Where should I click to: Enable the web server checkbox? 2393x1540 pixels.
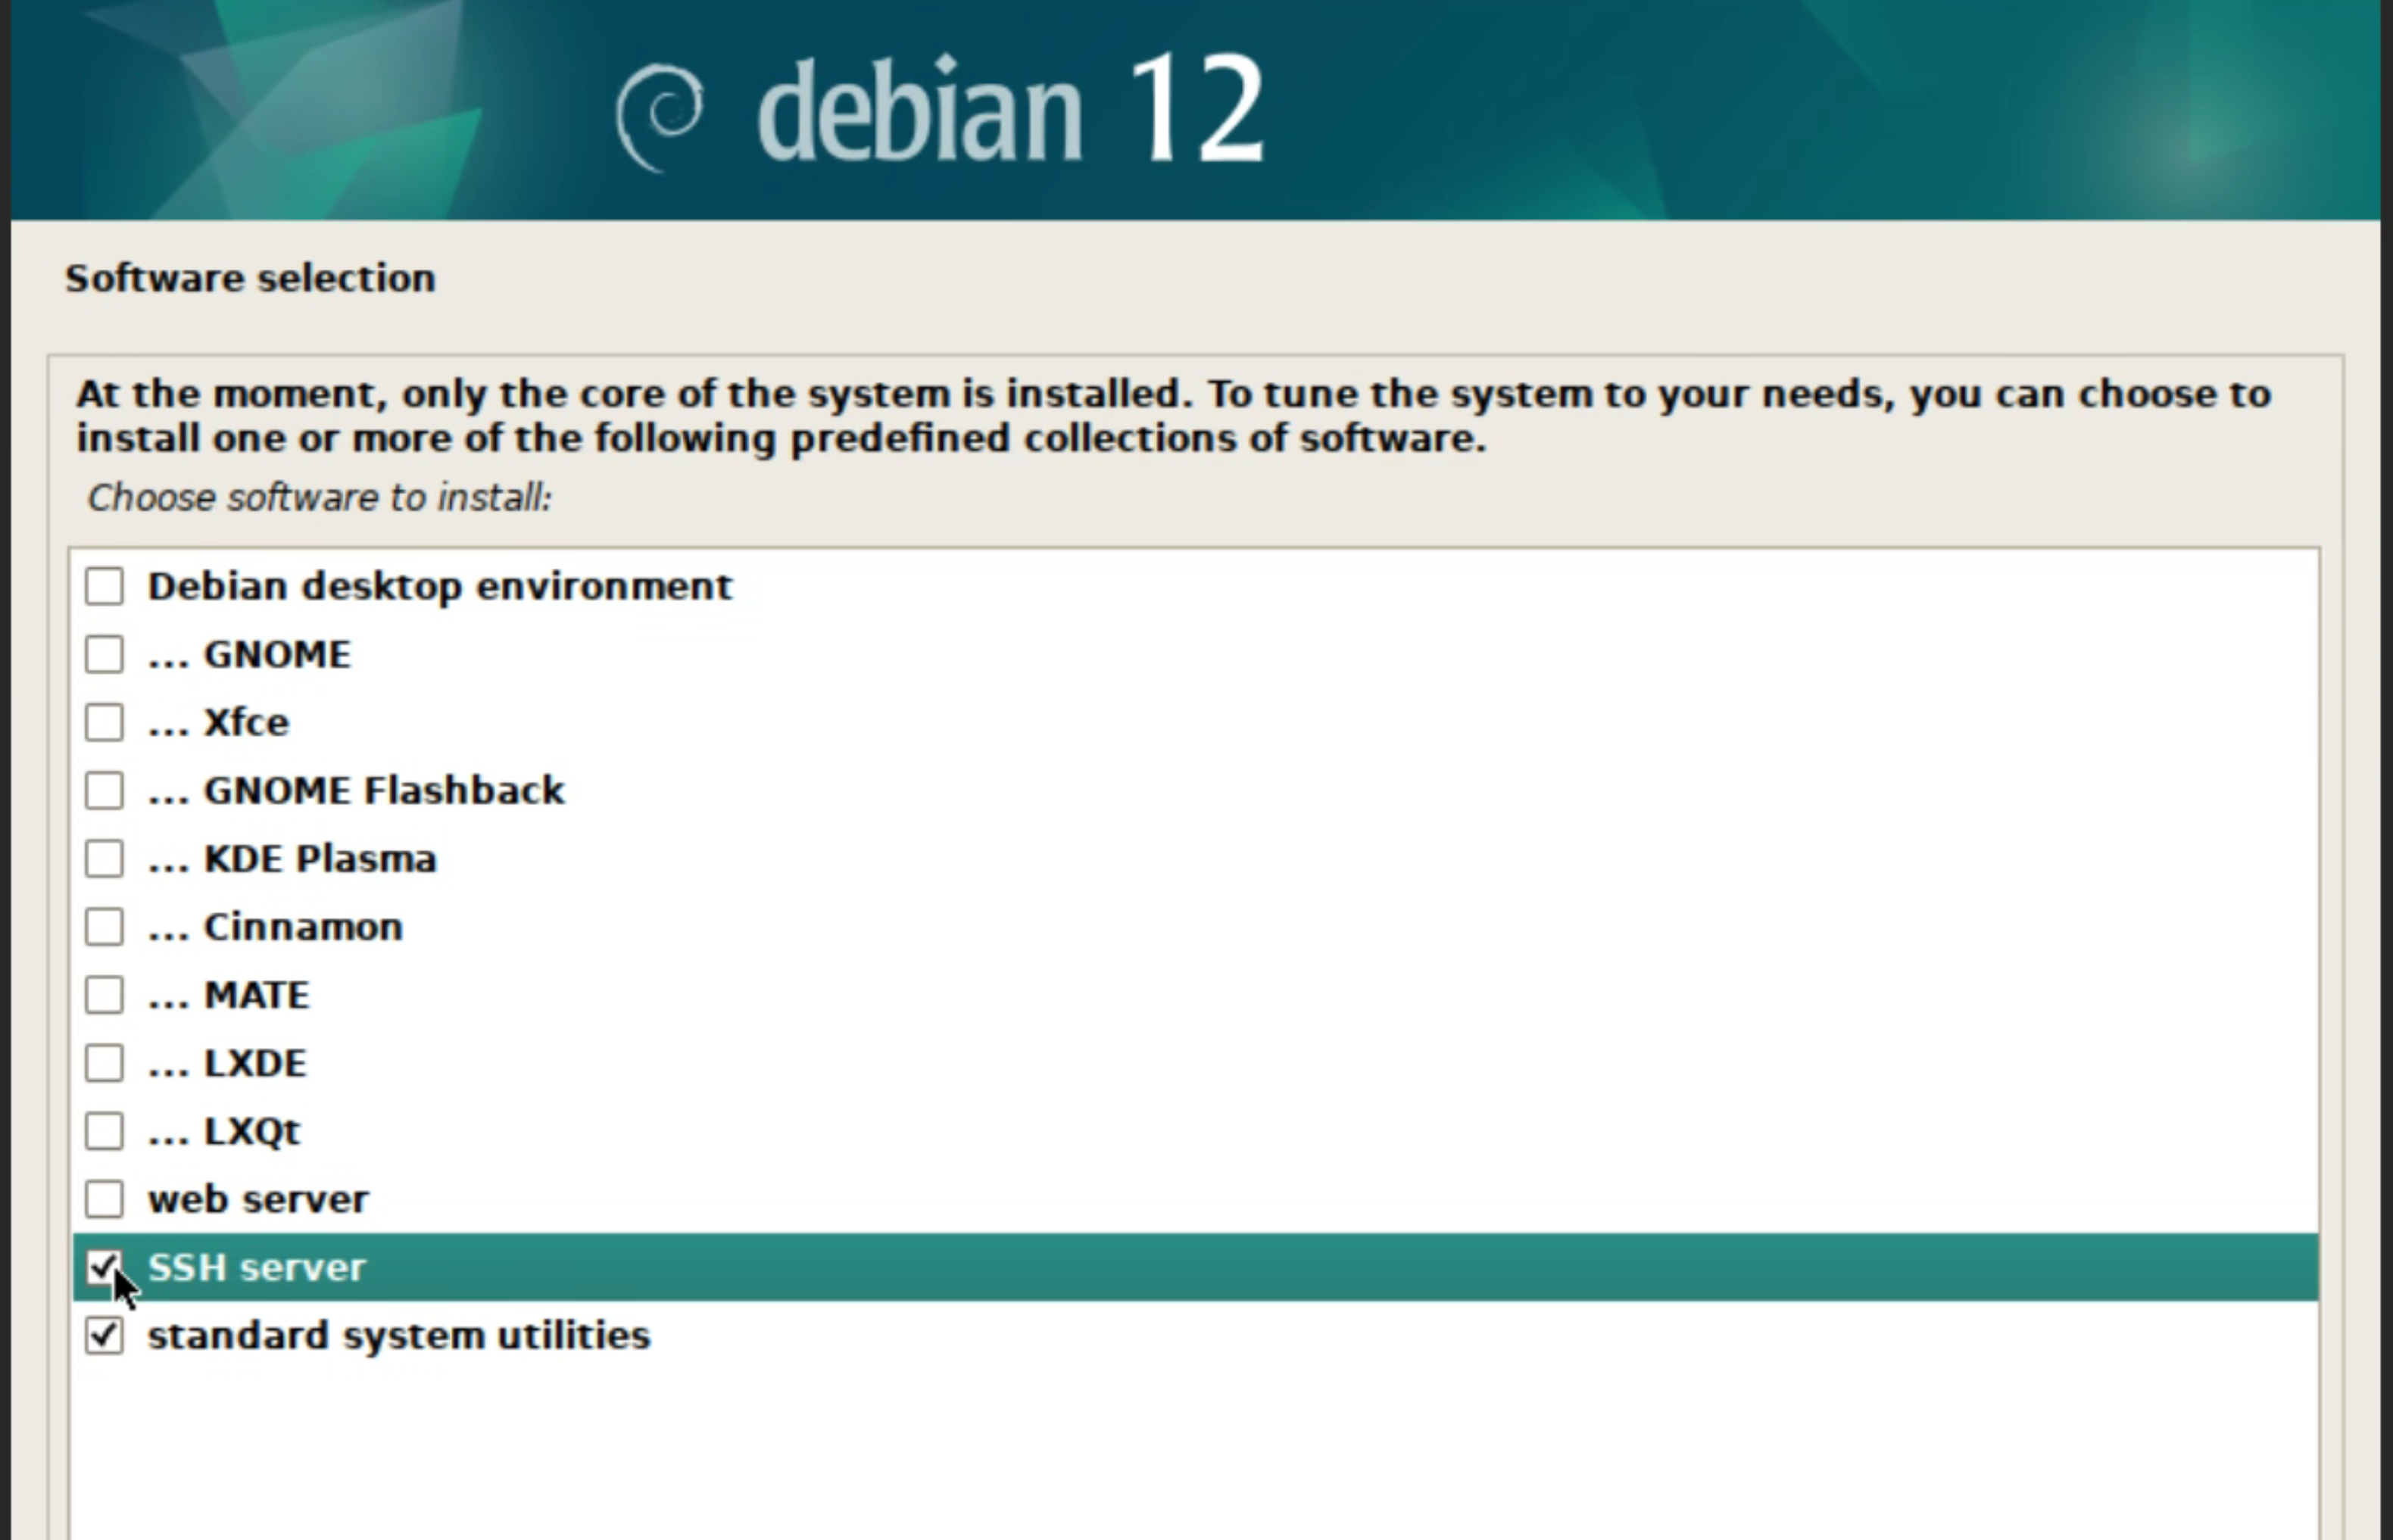104,1199
